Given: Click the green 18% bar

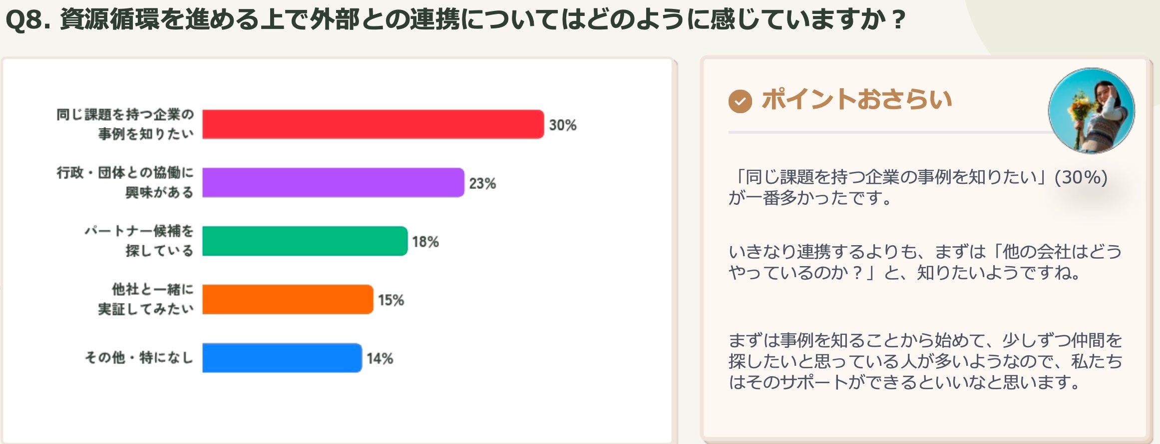Looking at the screenshot, I should click(x=305, y=241).
